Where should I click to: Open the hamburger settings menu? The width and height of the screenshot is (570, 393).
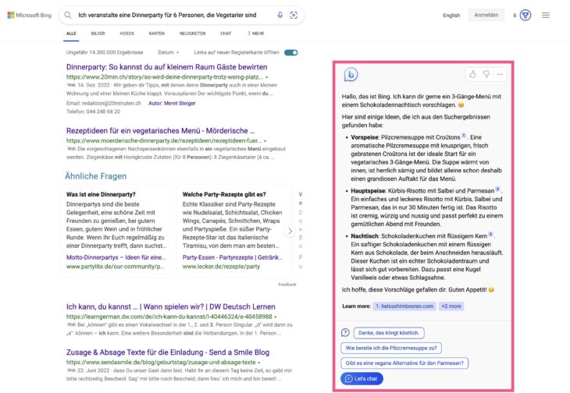pos(546,16)
